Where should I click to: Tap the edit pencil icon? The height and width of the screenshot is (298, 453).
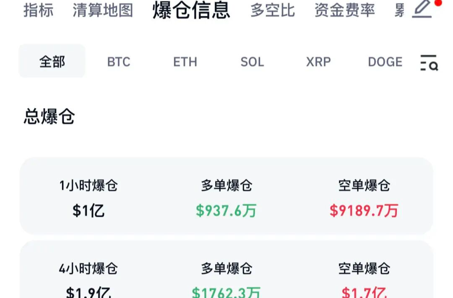[x=422, y=9]
